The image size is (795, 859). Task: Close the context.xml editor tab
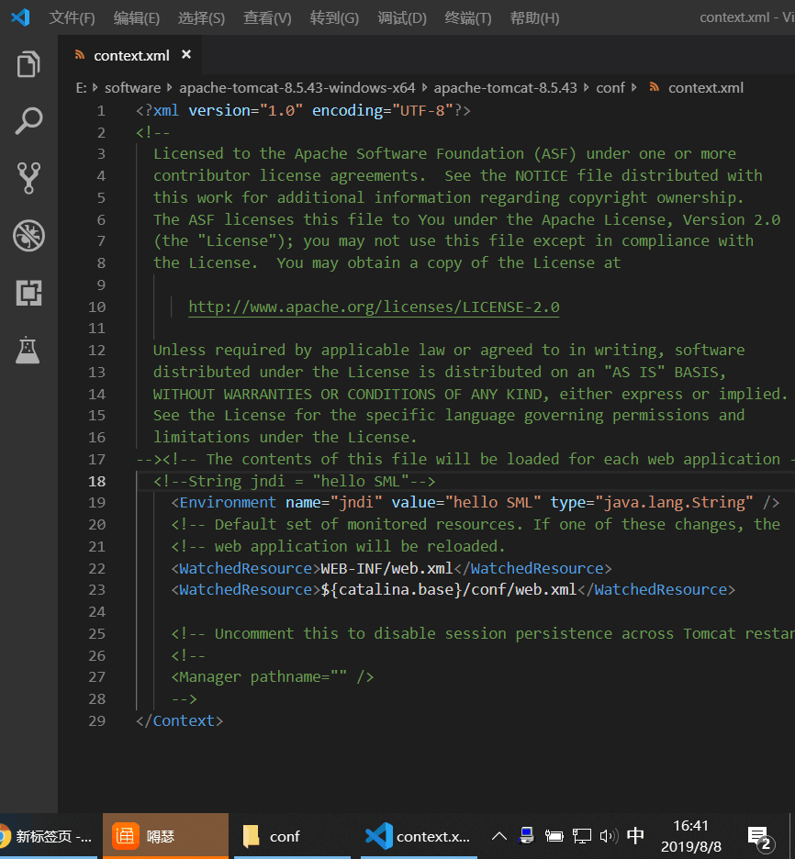(x=186, y=54)
